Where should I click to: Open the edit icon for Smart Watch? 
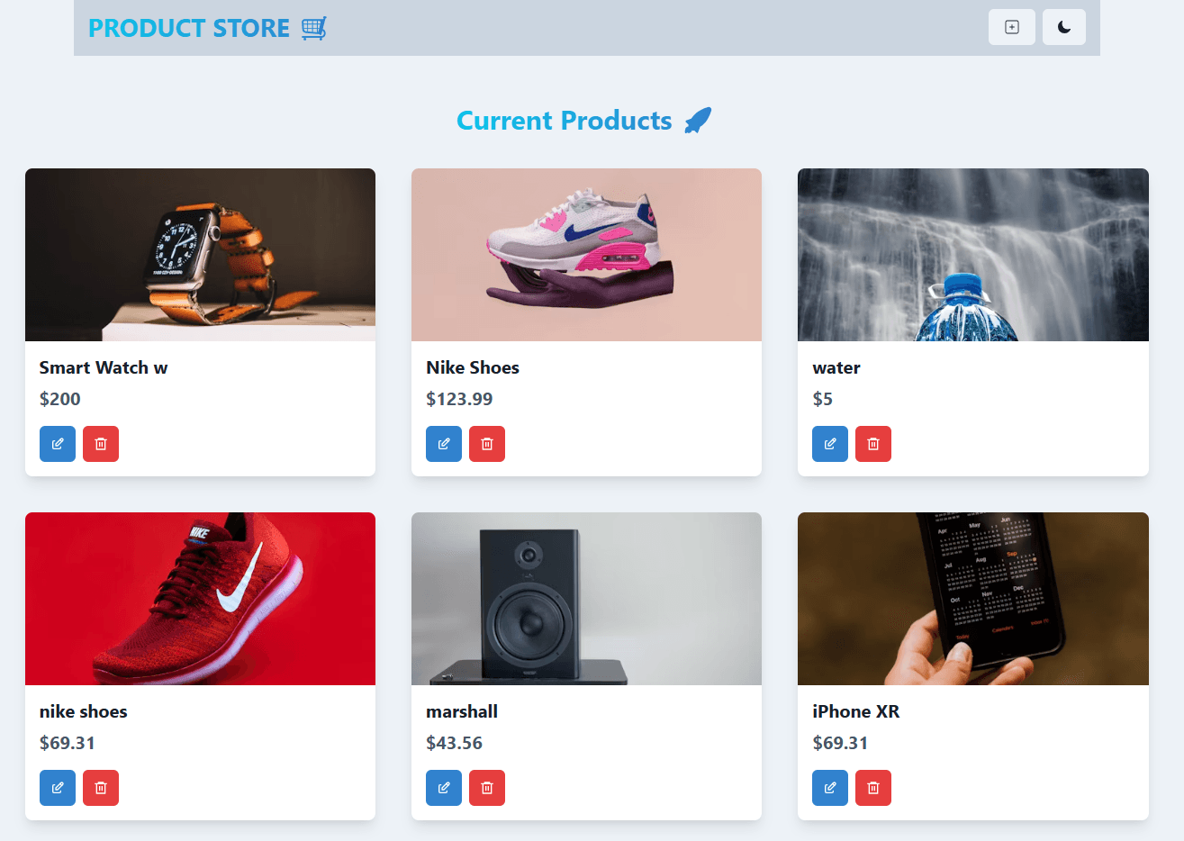[x=57, y=443]
